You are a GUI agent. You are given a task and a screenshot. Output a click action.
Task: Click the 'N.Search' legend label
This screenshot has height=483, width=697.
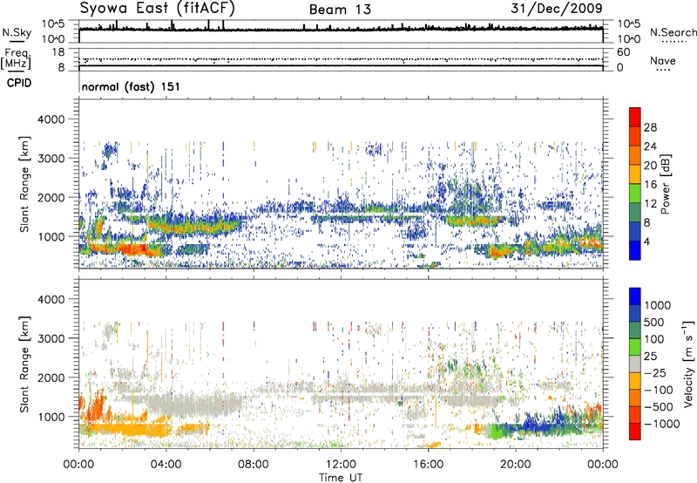click(x=673, y=32)
